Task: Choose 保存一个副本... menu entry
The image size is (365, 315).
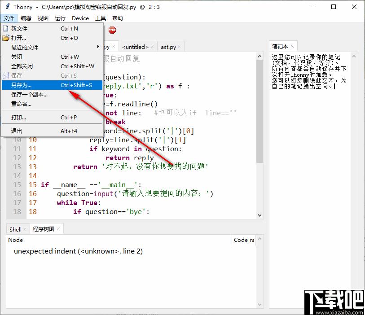Action: click(52, 94)
